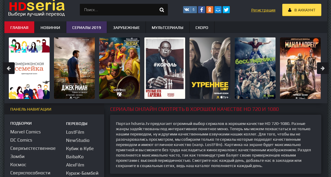Screen dimensions: 331x177
Task: Open the Всегда солнечно cartoon poster
Action: pyautogui.click(x=119, y=68)
